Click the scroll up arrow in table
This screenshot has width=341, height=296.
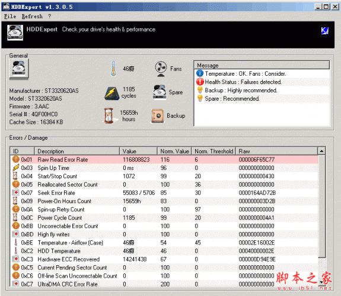(x=321, y=151)
